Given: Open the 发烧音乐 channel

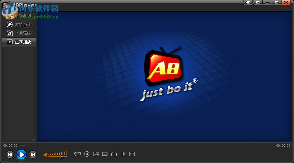Looking at the screenshot, I should [x=19, y=24].
